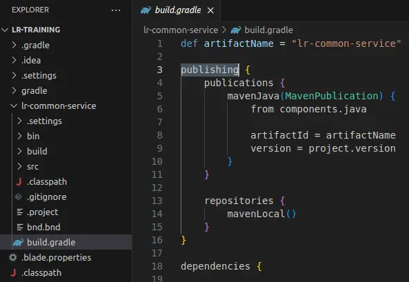Click the word "publications" on line 4
The height and width of the screenshot is (282, 409).
point(239,83)
